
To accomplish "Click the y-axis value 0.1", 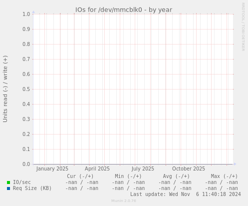I will [x=26, y=149].
